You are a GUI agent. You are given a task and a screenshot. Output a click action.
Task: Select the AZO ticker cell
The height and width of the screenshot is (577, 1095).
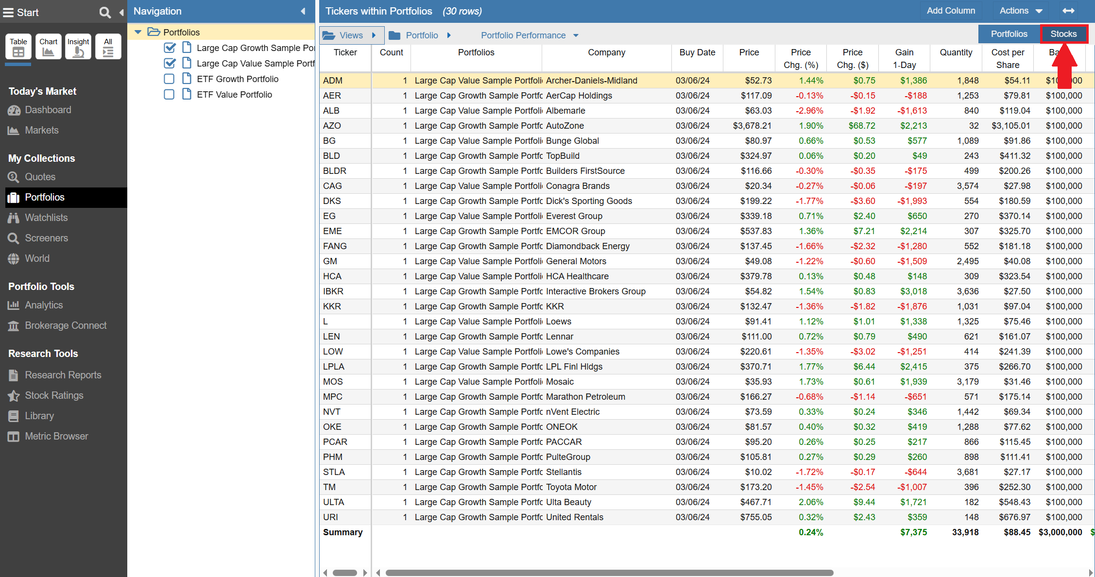345,125
